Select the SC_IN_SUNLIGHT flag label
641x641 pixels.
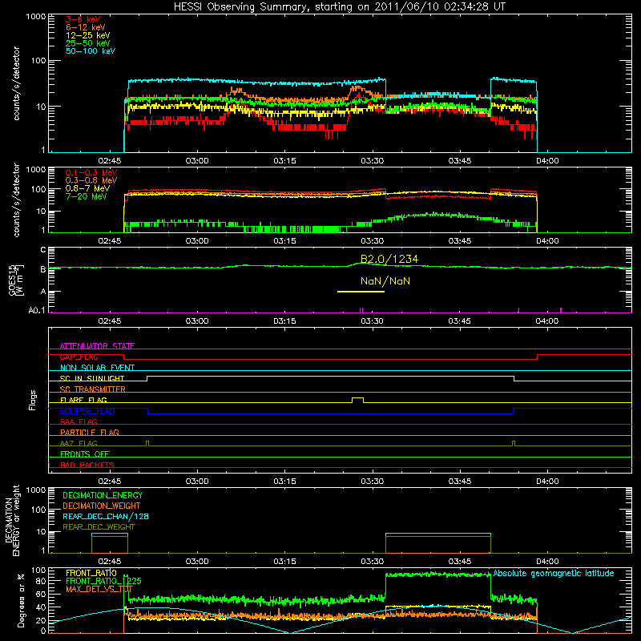pos(92,378)
